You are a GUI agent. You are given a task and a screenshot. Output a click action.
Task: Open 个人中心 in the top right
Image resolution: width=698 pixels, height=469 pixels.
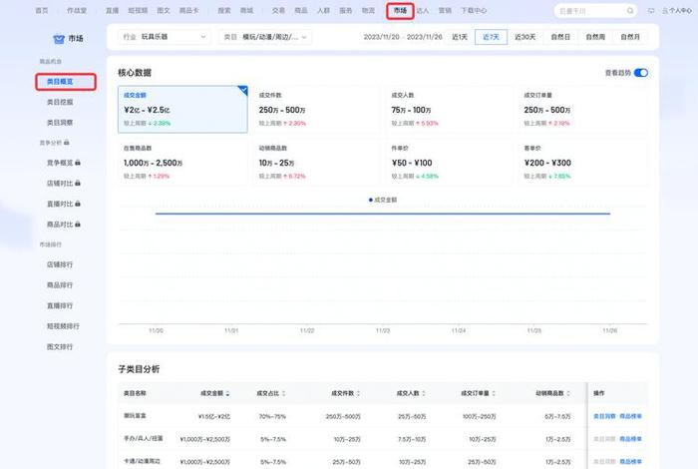point(677,11)
